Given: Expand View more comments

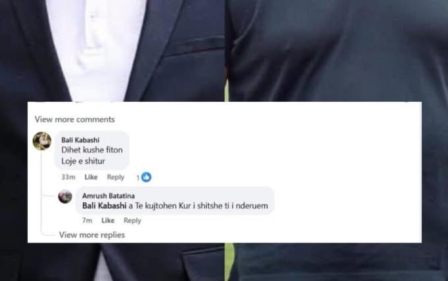Looking at the screenshot, I should click(74, 119).
